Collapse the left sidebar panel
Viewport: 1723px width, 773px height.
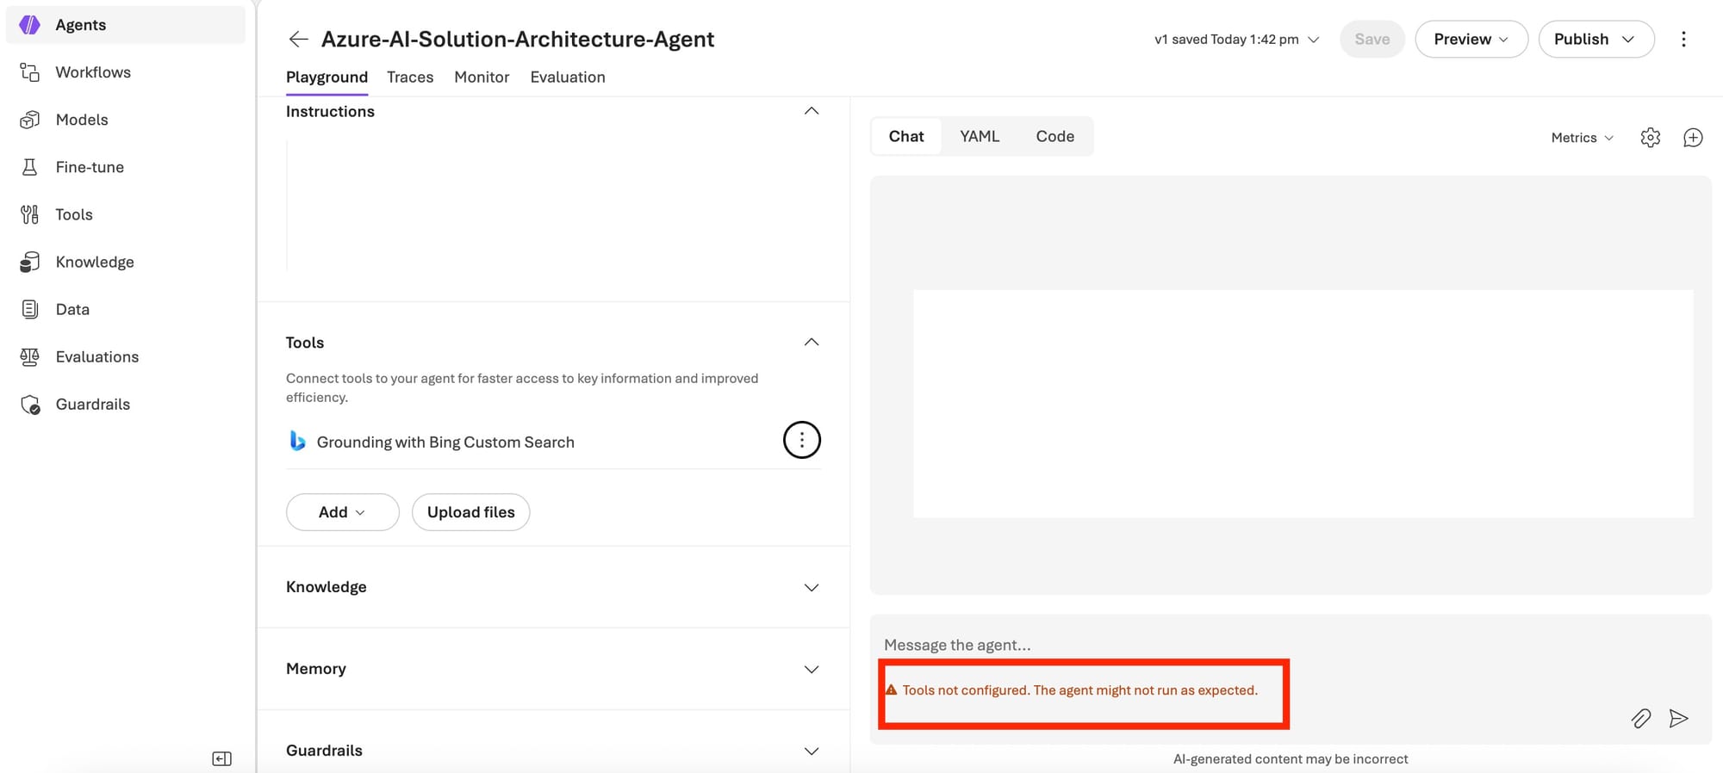[221, 758]
